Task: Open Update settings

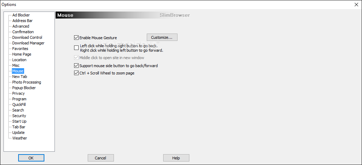Action: pyautogui.click(x=19, y=132)
